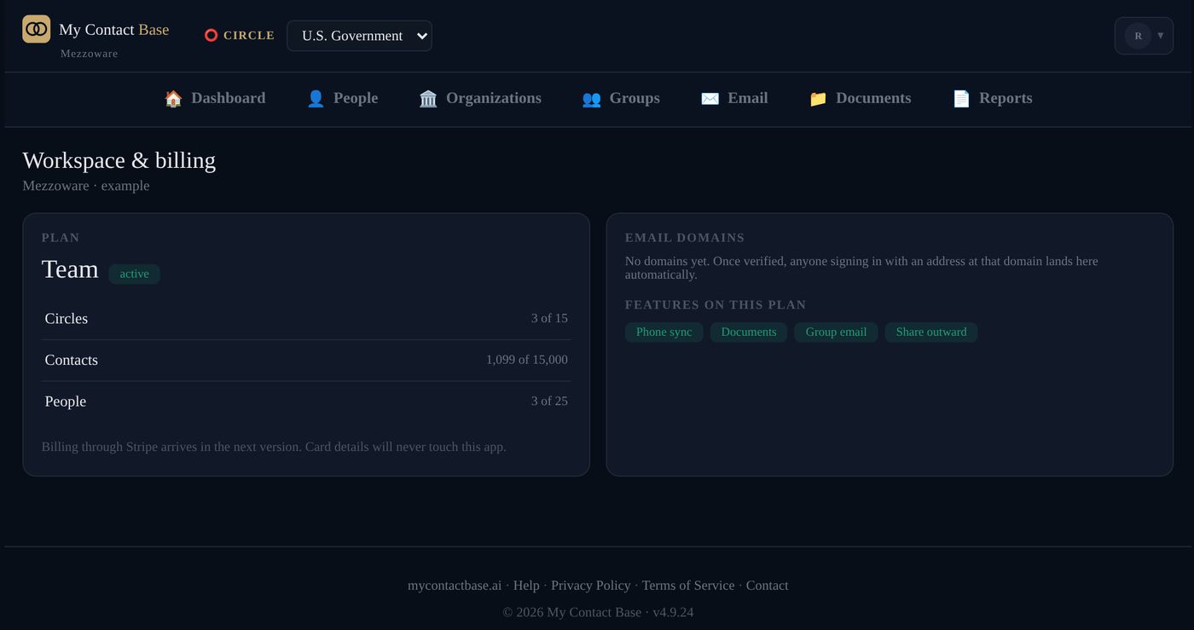Click the People usage row label in Plan

66,402
